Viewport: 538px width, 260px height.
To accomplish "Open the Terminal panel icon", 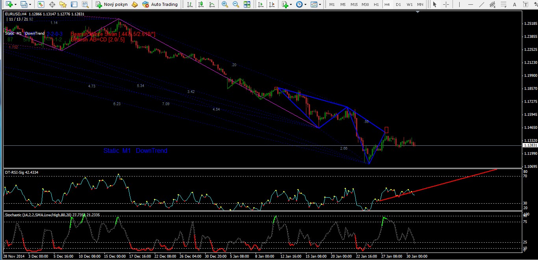I will pos(74,4).
